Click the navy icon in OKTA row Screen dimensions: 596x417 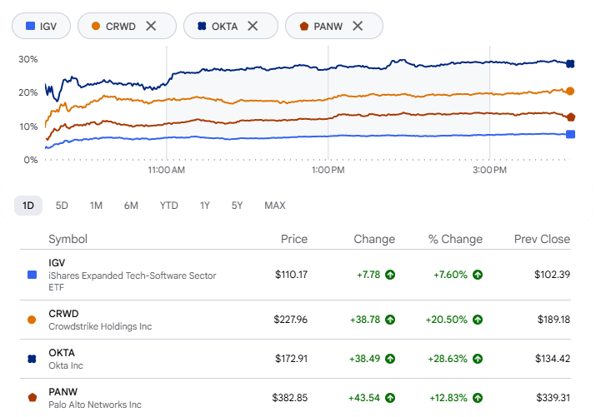click(32, 359)
